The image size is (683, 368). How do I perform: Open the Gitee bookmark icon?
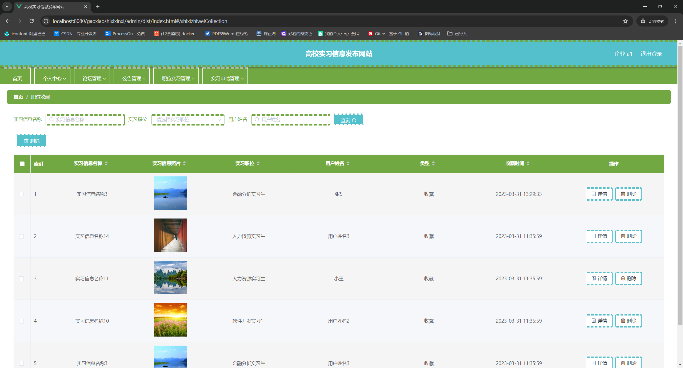pos(370,34)
